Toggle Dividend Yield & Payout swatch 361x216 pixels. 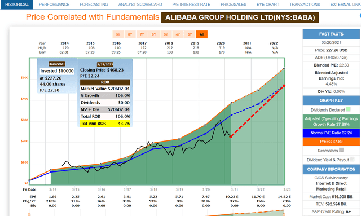click(x=352, y=159)
